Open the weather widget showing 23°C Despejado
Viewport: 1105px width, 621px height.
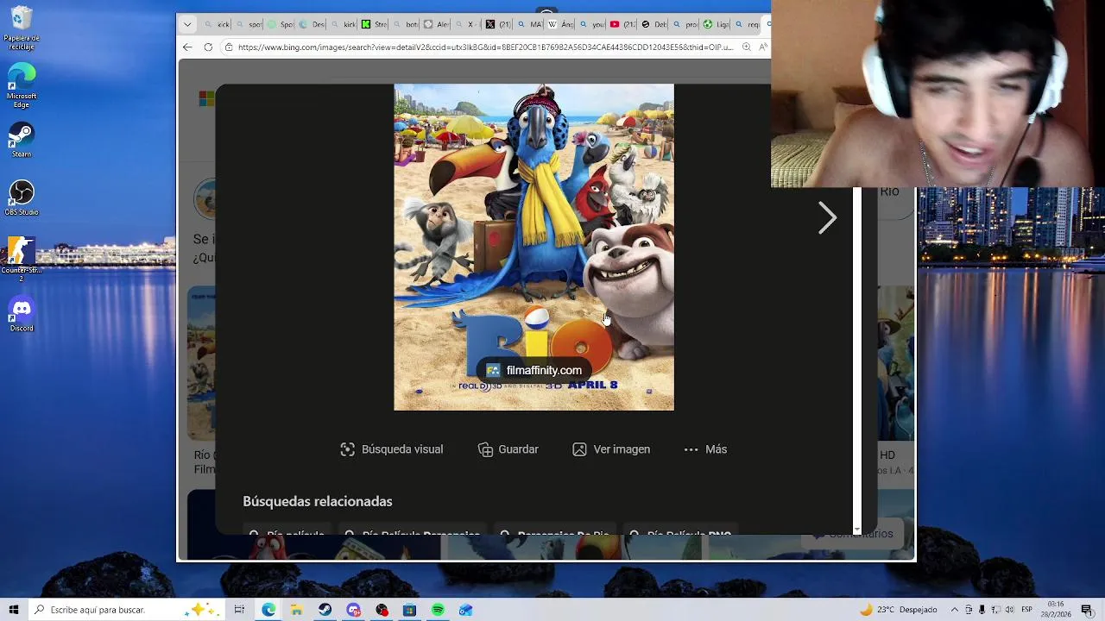pos(898,610)
